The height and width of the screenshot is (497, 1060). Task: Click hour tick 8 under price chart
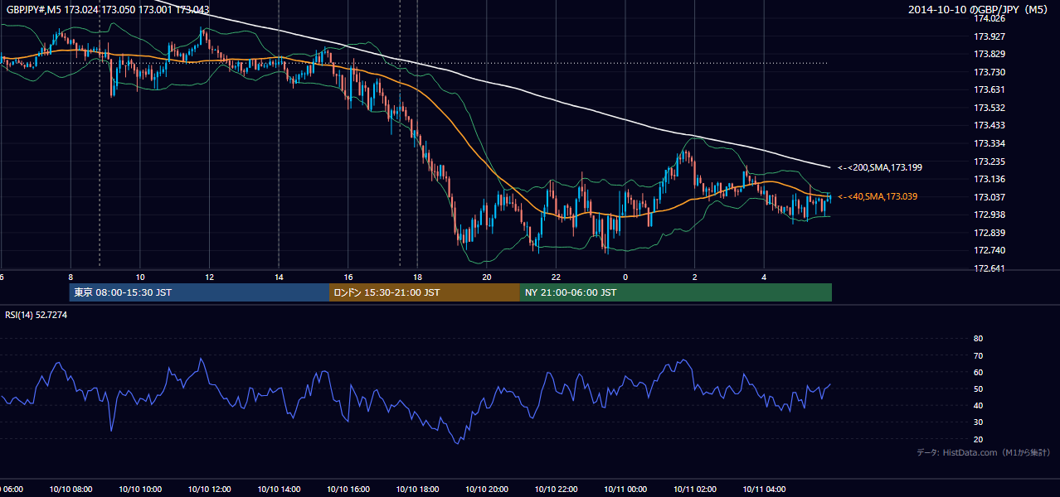point(71,277)
